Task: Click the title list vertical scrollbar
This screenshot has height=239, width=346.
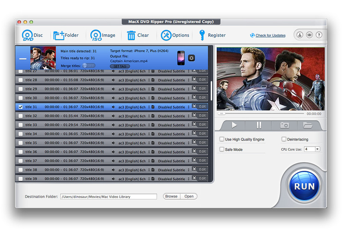Action: point(211,91)
